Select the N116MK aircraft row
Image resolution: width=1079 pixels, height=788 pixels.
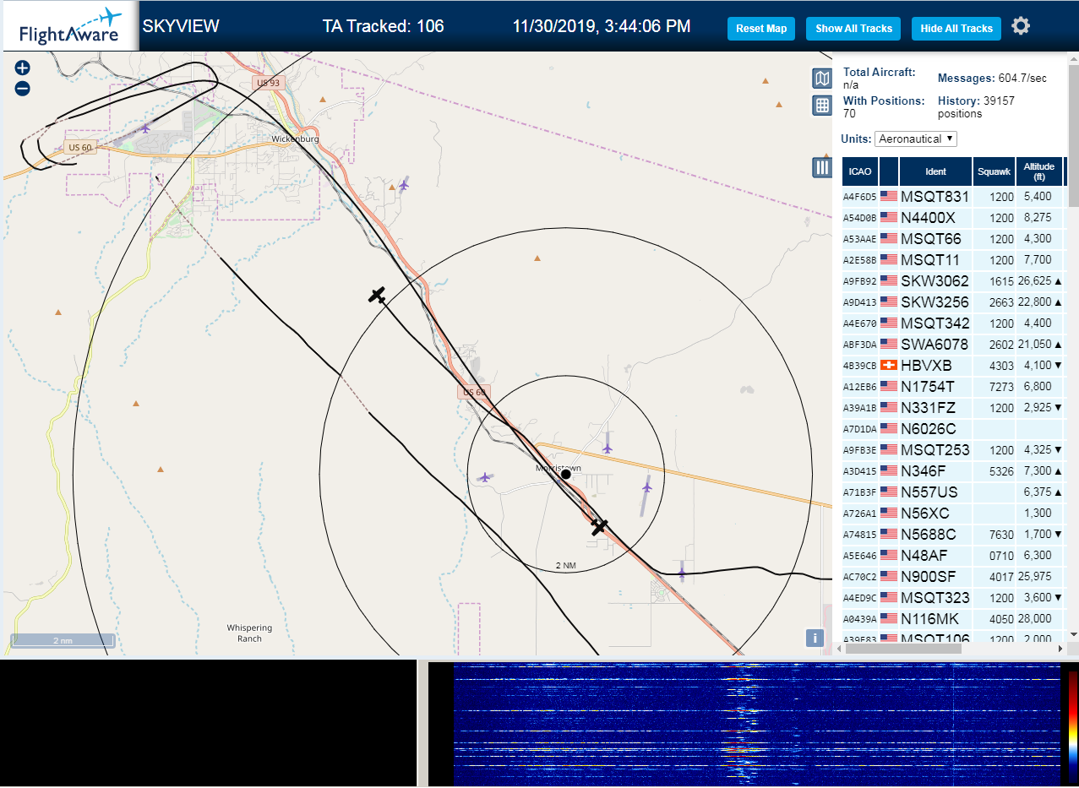pyautogui.click(x=954, y=619)
